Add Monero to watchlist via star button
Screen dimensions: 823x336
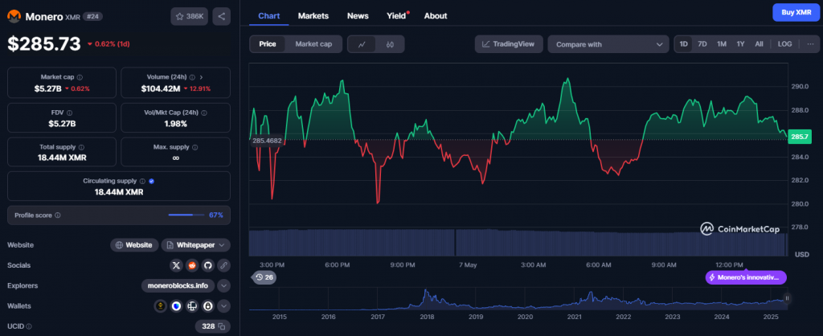[190, 16]
